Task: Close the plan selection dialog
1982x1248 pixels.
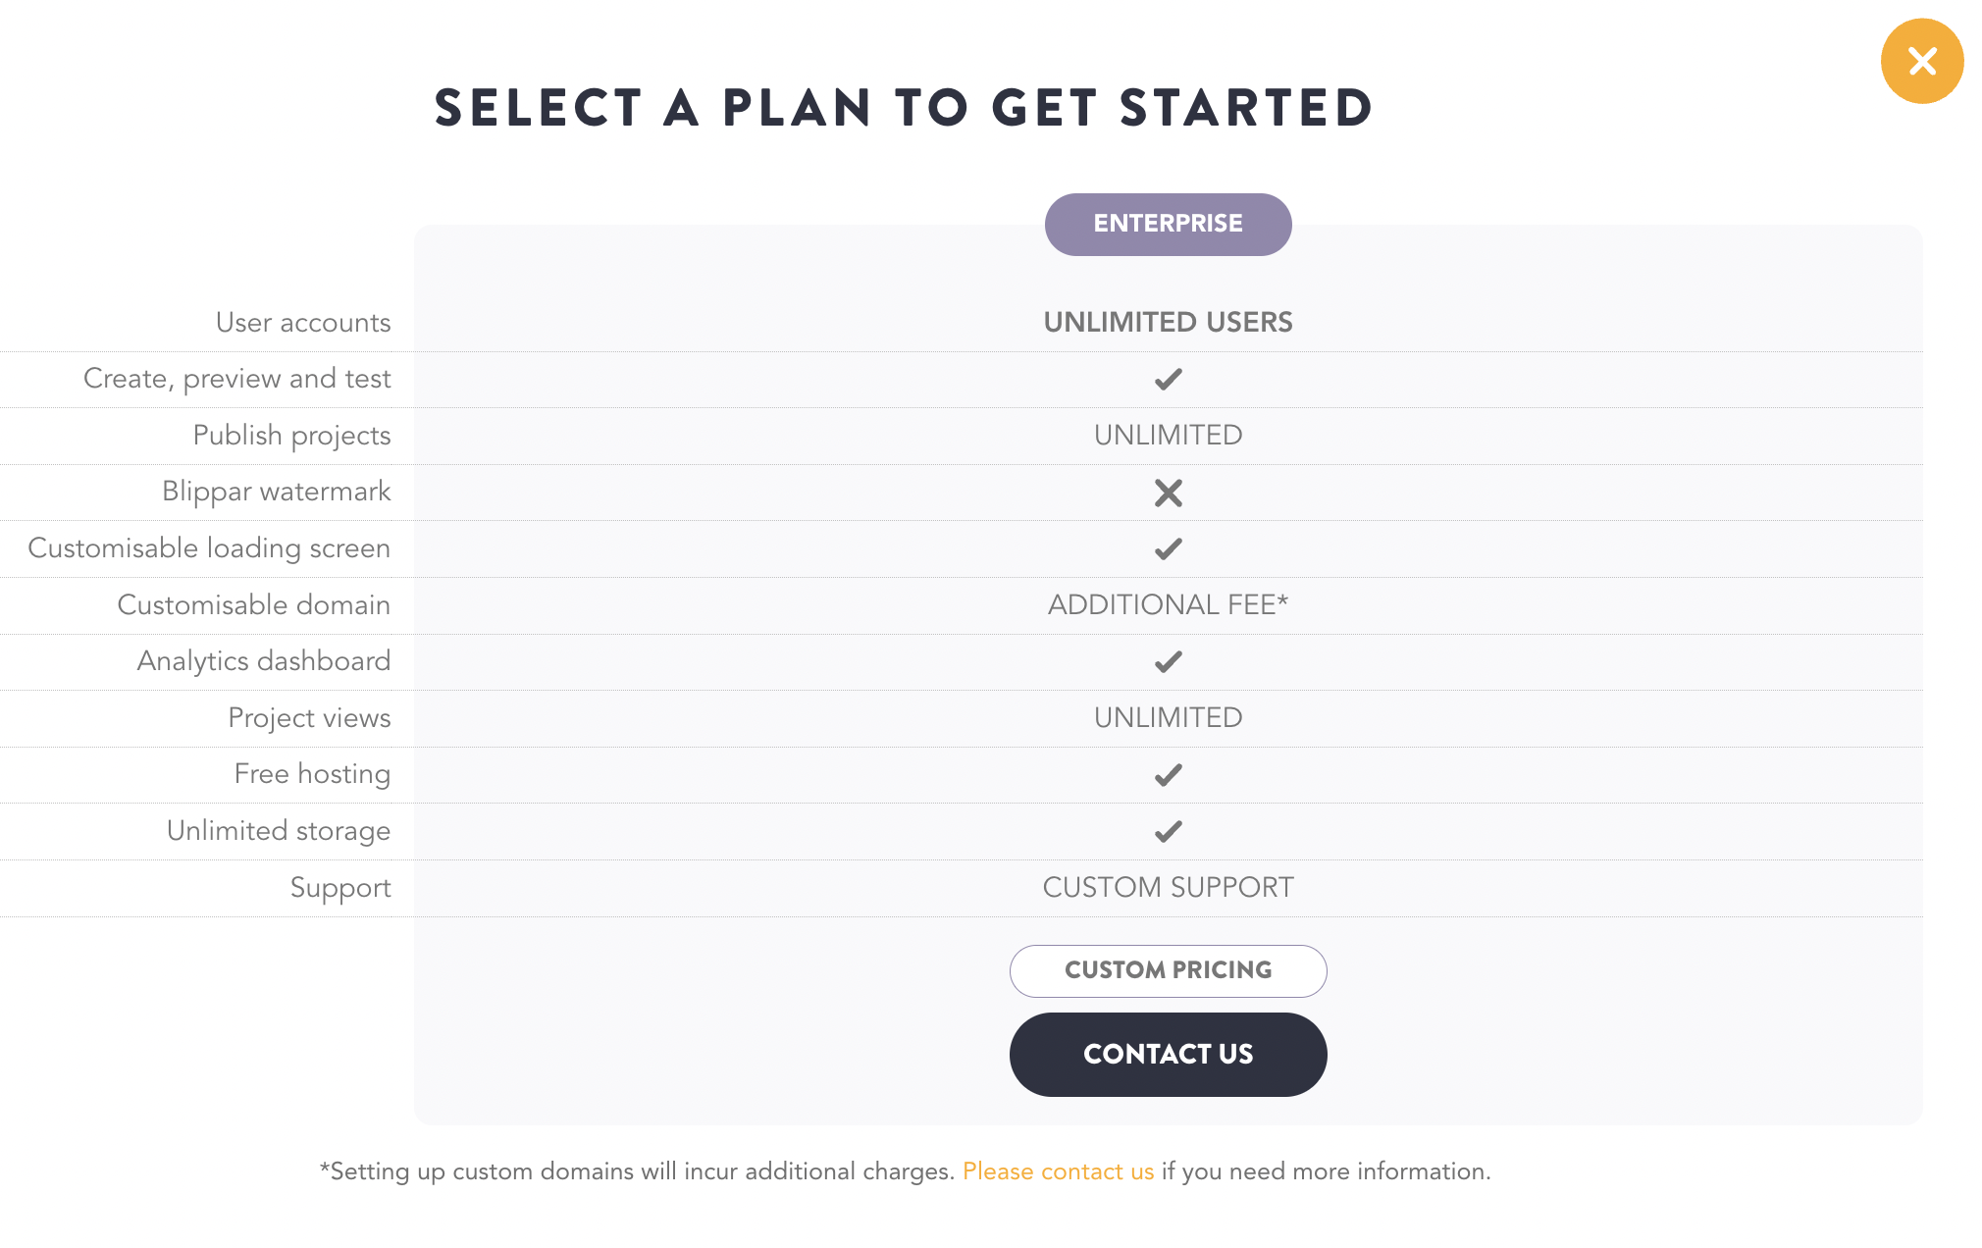Action: coord(1921,61)
